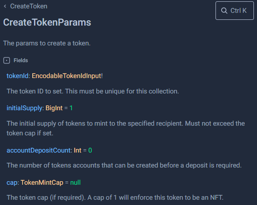The width and height of the screenshot is (257, 205).
Task: Click the search magnifier icon
Action: pos(224,11)
